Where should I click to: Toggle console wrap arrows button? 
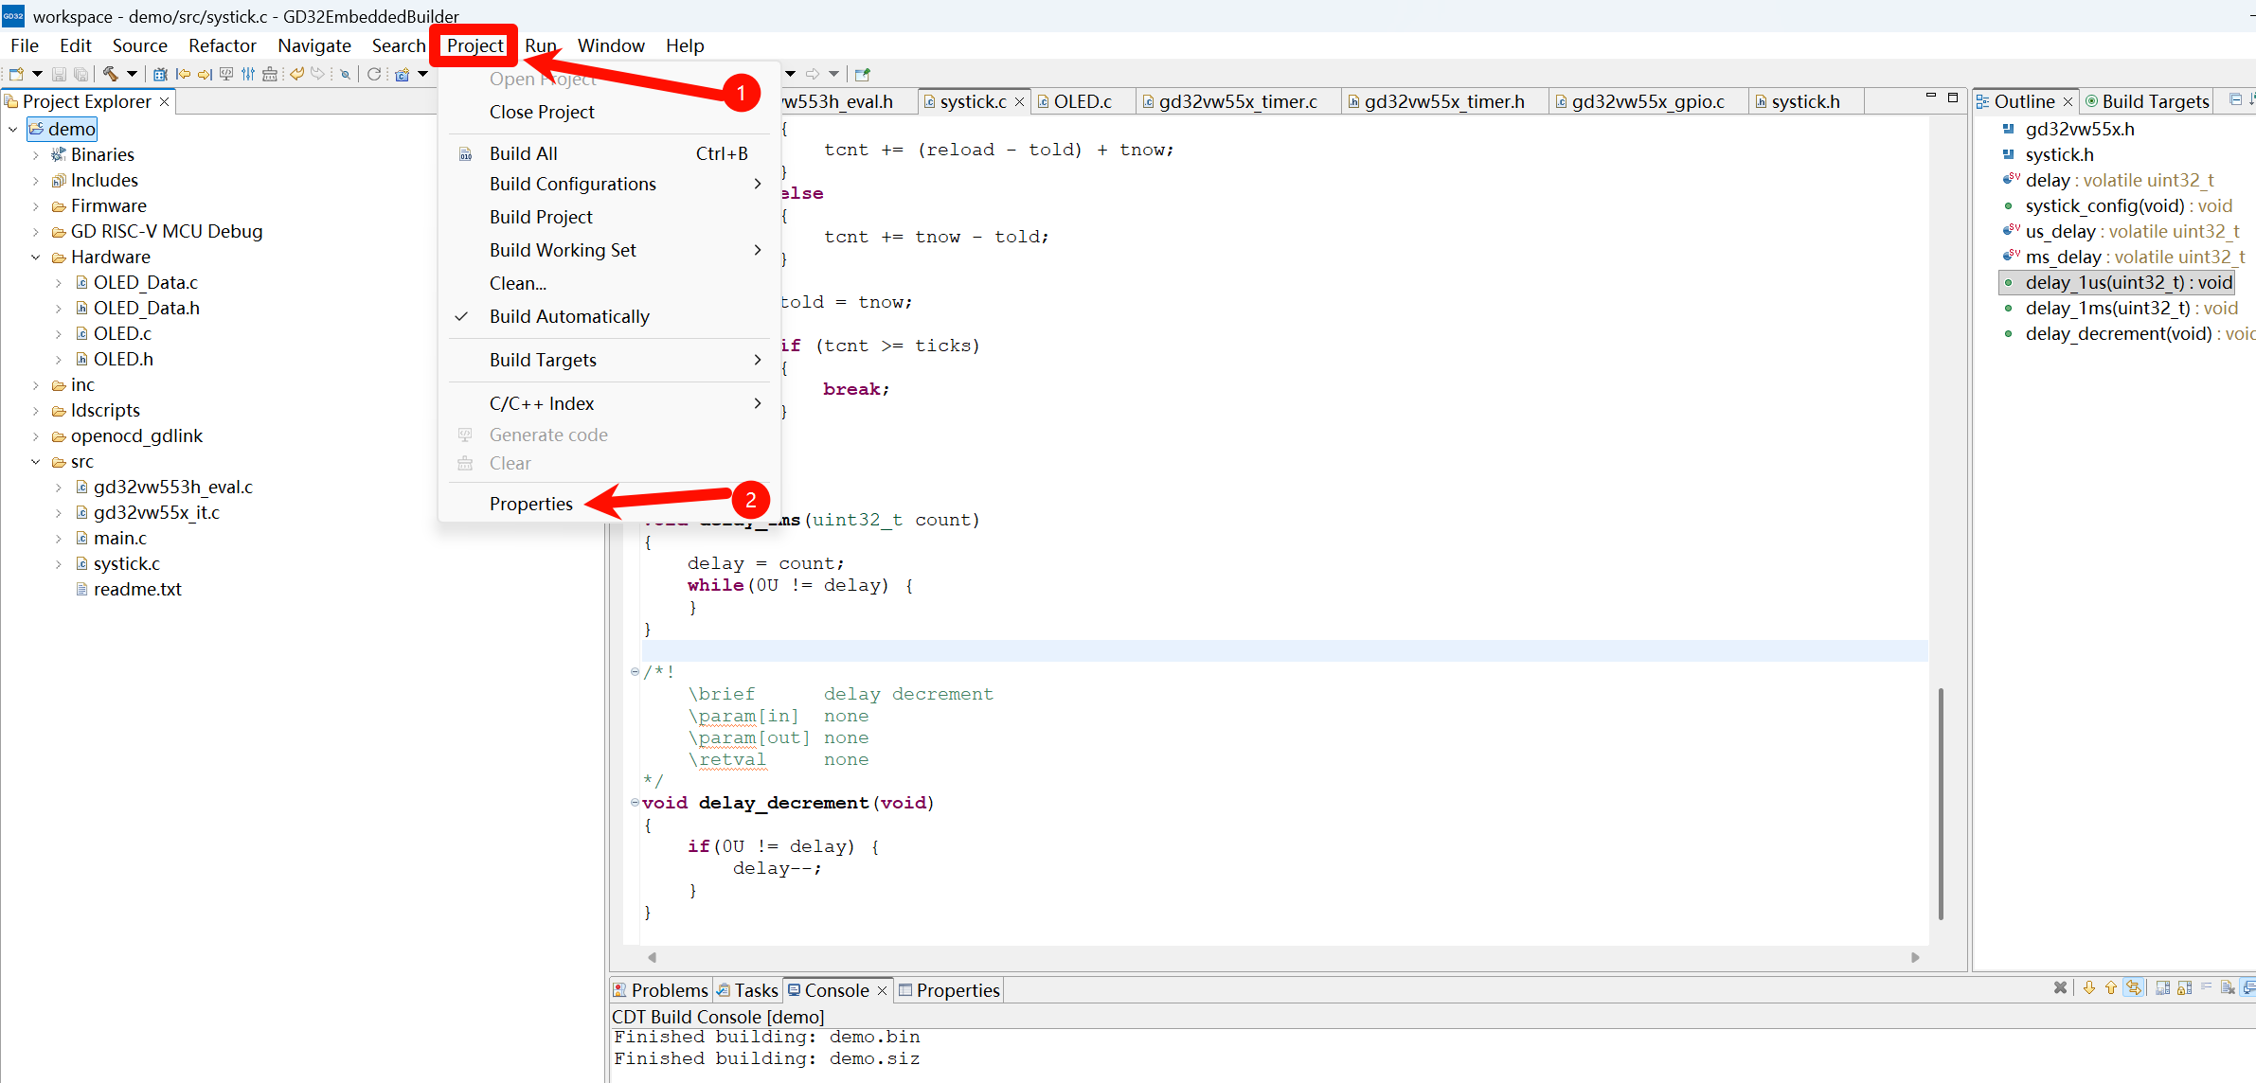pyautogui.click(x=2133, y=988)
